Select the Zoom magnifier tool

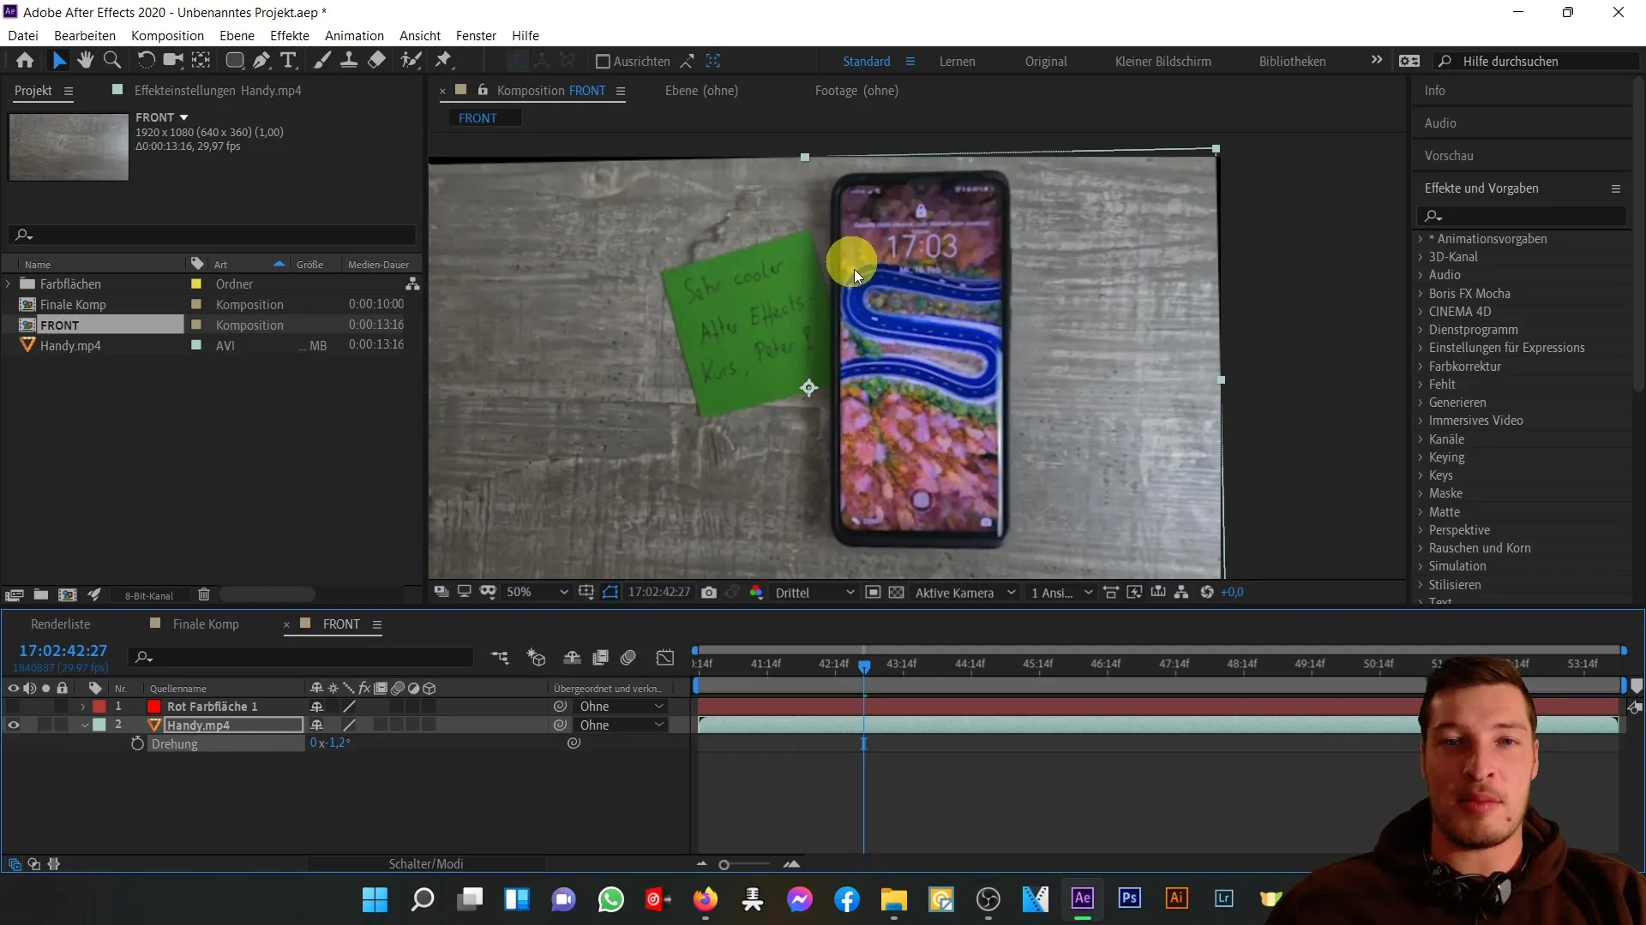pos(111,61)
